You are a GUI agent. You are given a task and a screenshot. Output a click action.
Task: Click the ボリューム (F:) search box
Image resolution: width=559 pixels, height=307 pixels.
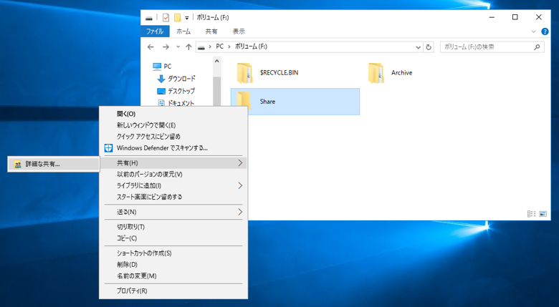coord(492,47)
